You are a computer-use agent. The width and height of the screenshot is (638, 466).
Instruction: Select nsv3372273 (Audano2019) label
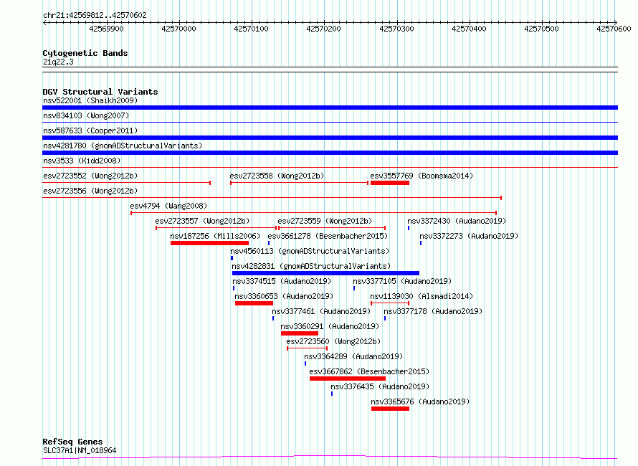click(469, 236)
